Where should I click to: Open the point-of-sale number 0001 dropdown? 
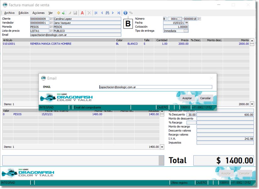180,19
